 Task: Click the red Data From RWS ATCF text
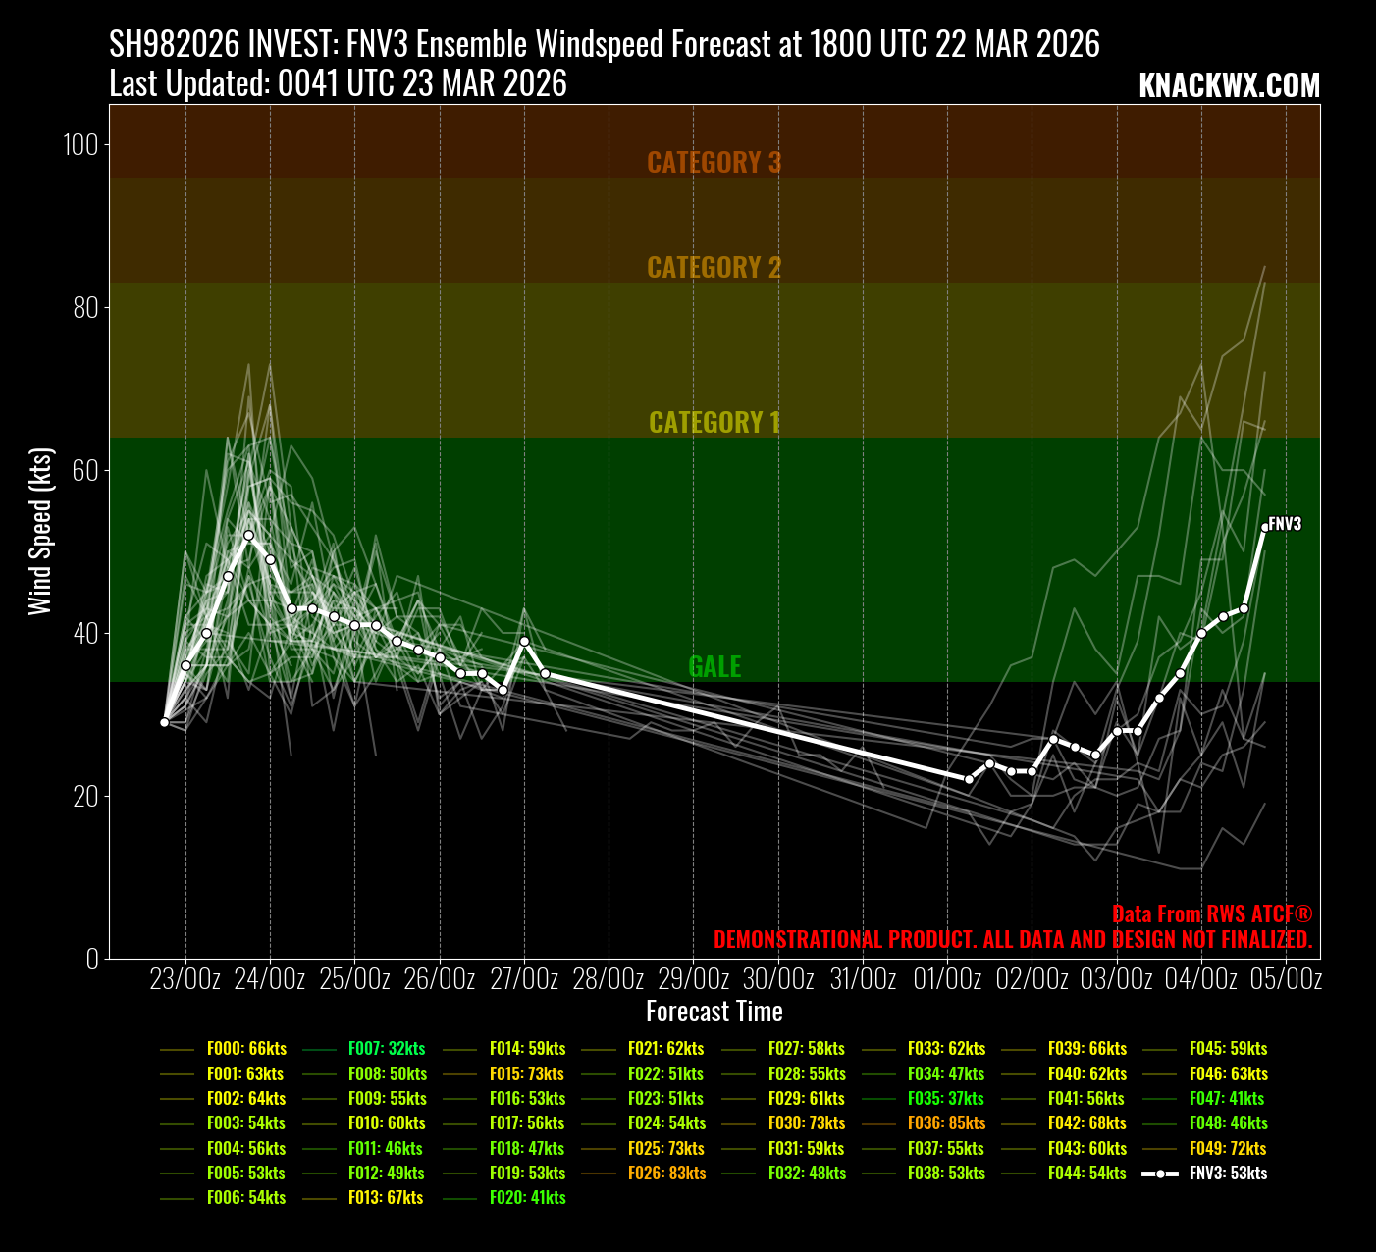(1212, 913)
